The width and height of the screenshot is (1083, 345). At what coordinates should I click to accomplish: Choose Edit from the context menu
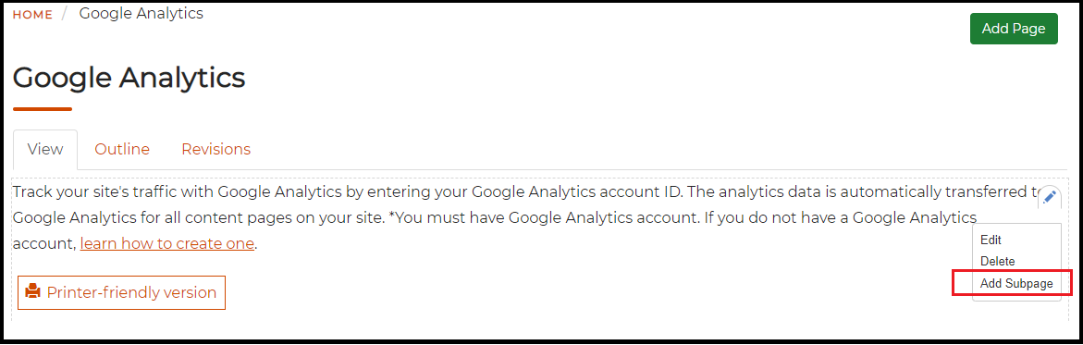click(991, 240)
